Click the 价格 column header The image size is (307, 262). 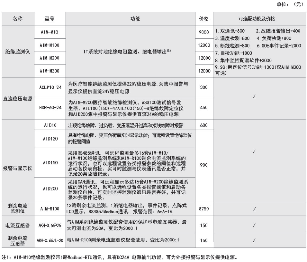(x=204, y=19)
